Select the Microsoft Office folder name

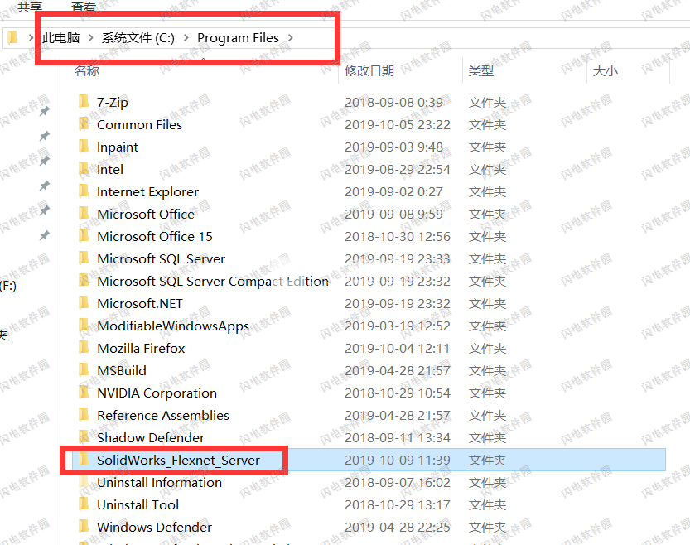146,214
